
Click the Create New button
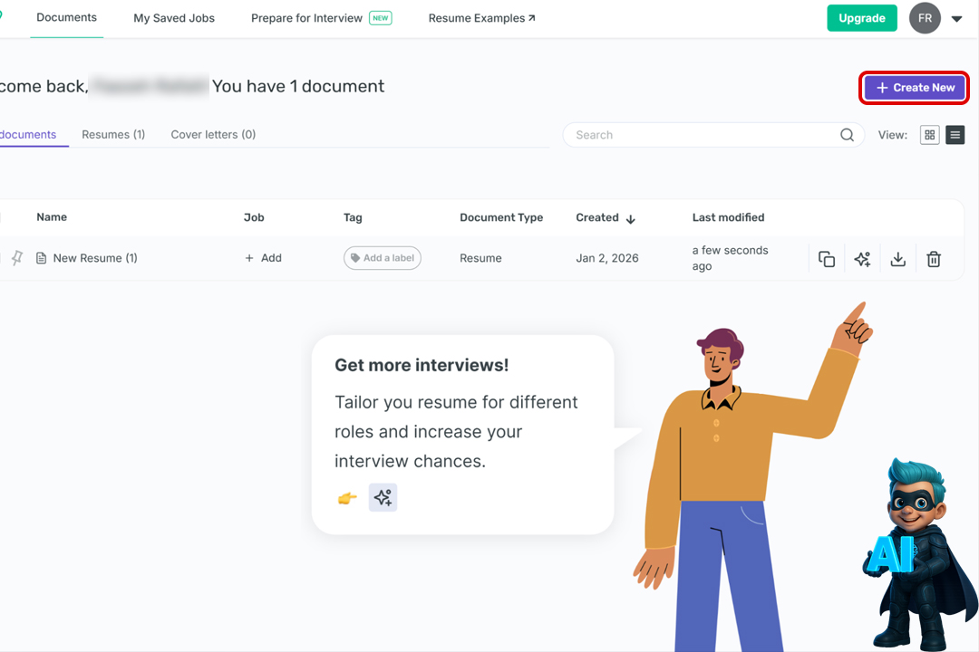coord(915,88)
